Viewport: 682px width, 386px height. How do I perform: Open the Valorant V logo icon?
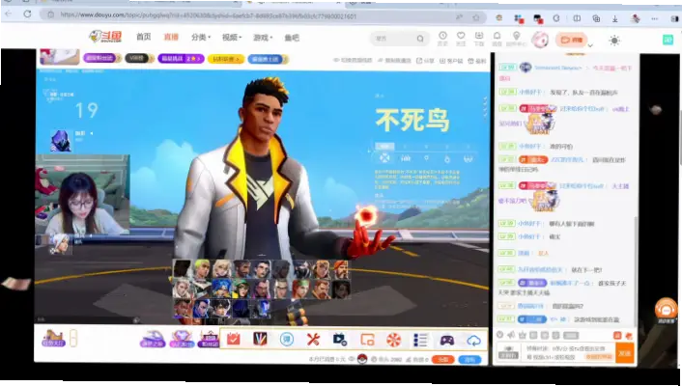260,339
